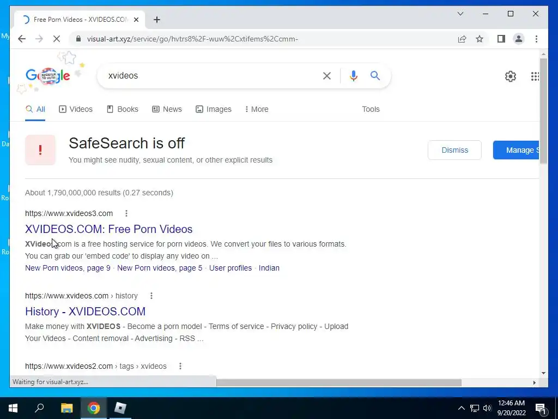Click the Manage SafeSearch settings button
558x419 pixels.
[516, 150]
